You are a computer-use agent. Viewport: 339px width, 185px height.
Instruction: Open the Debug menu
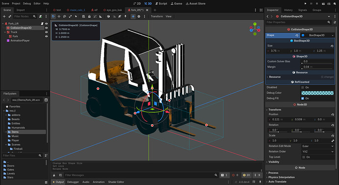click(x=27, y=3)
